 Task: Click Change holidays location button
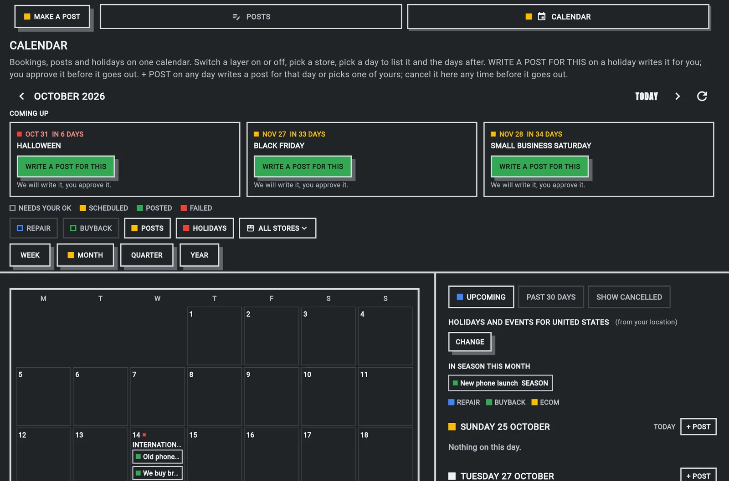tap(470, 342)
